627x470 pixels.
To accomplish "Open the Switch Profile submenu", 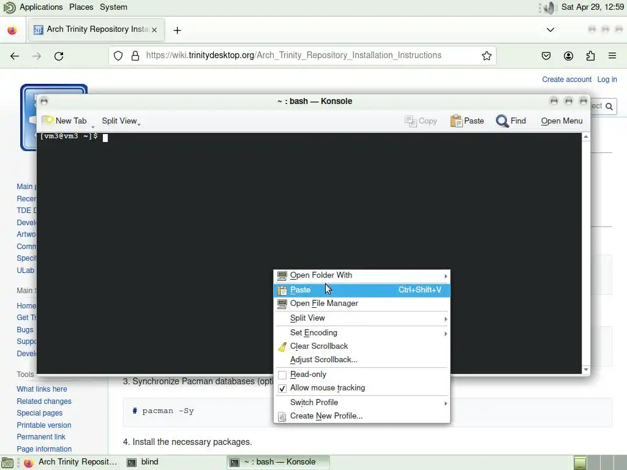I will tap(361, 403).
